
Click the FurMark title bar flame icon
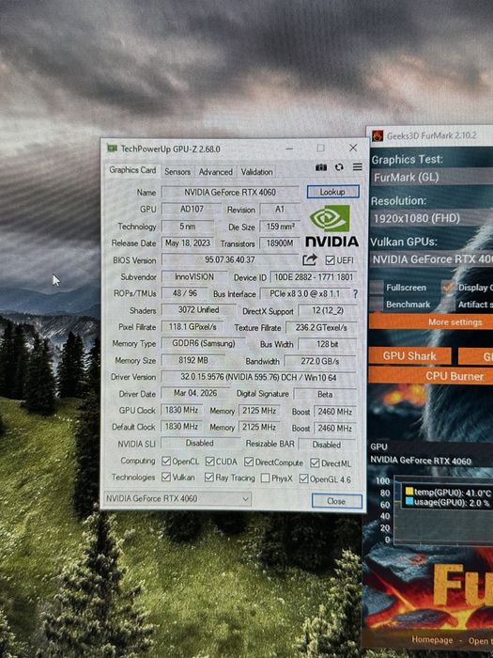pos(377,135)
